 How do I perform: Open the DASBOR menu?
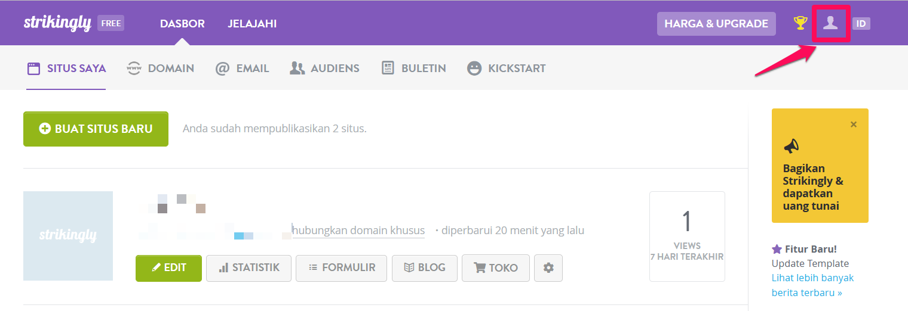tap(182, 24)
